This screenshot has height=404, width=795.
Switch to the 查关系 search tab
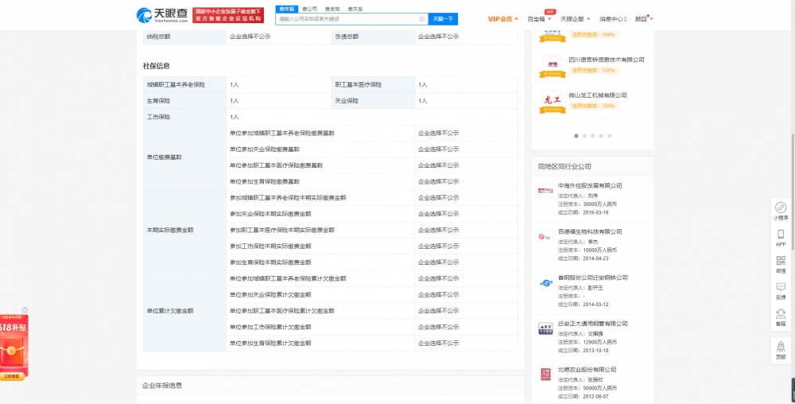tap(355, 9)
